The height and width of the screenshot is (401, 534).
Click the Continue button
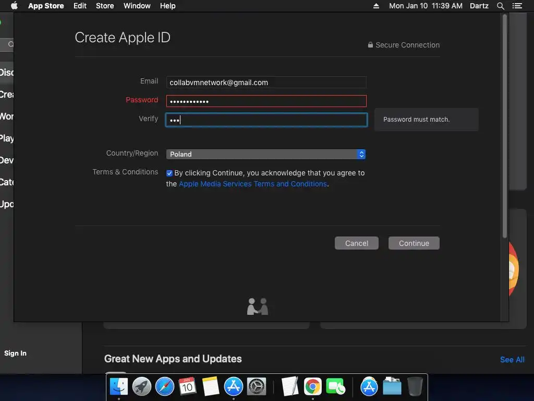click(x=414, y=243)
